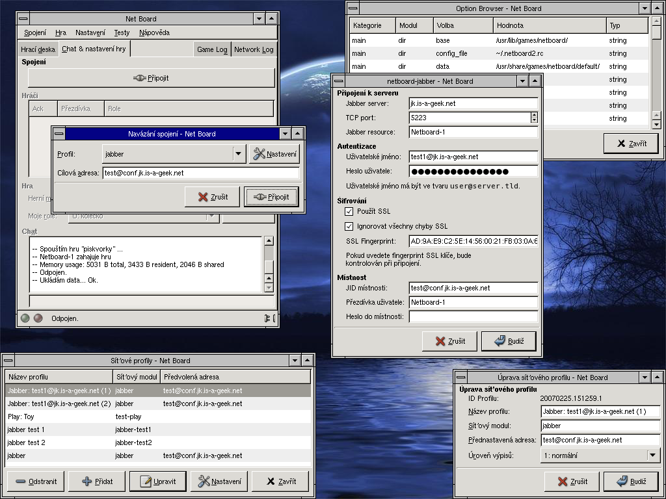Switch to the Hrací deska tab

[38, 49]
